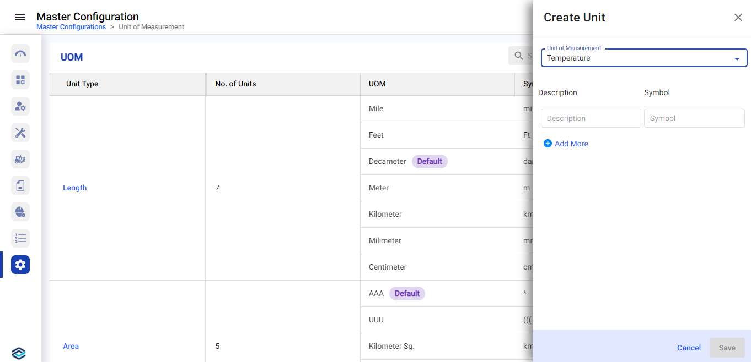751x362 pixels.
Task: Open the dashboard gauge icon in sidebar
Action: (20, 53)
